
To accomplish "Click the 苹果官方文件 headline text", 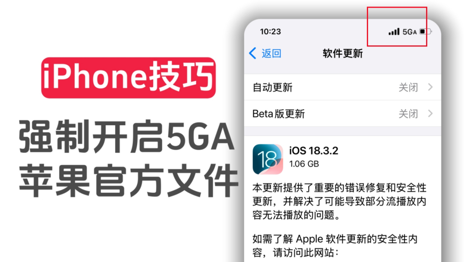I will pyautogui.click(x=129, y=180).
